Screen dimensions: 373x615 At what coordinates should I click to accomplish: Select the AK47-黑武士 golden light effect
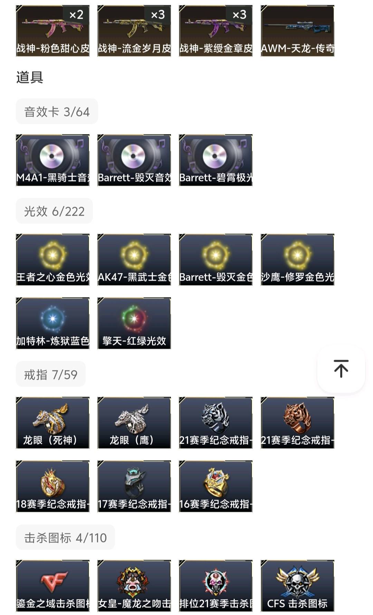click(134, 260)
